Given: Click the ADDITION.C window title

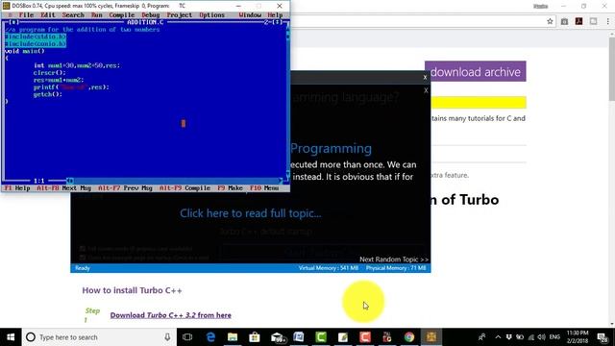Looking at the screenshot, I should tap(145, 22).
